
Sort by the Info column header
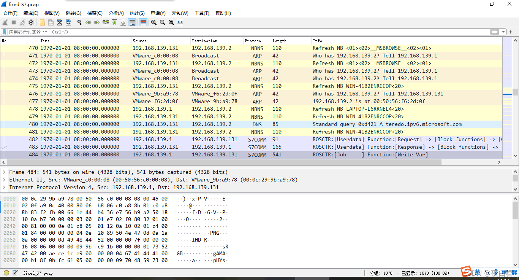pos(407,41)
